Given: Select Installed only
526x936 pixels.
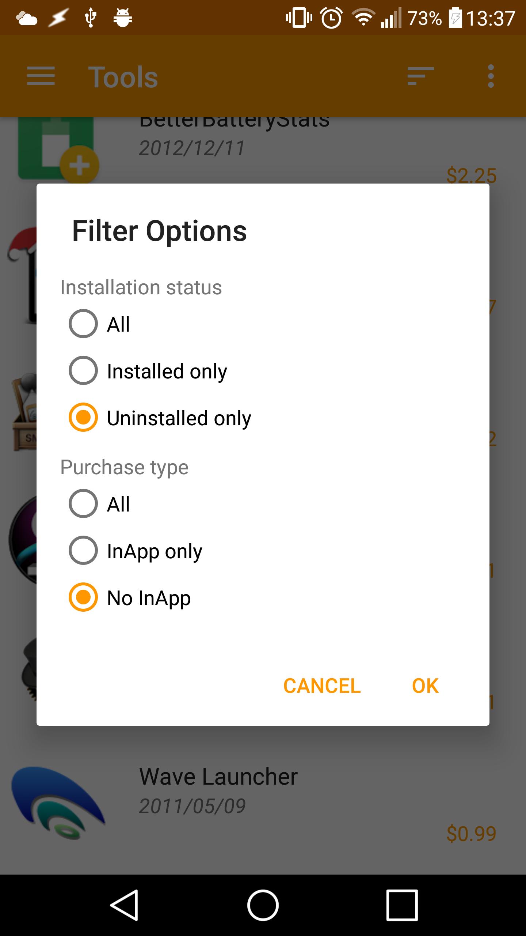Looking at the screenshot, I should (x=83, y=371).
